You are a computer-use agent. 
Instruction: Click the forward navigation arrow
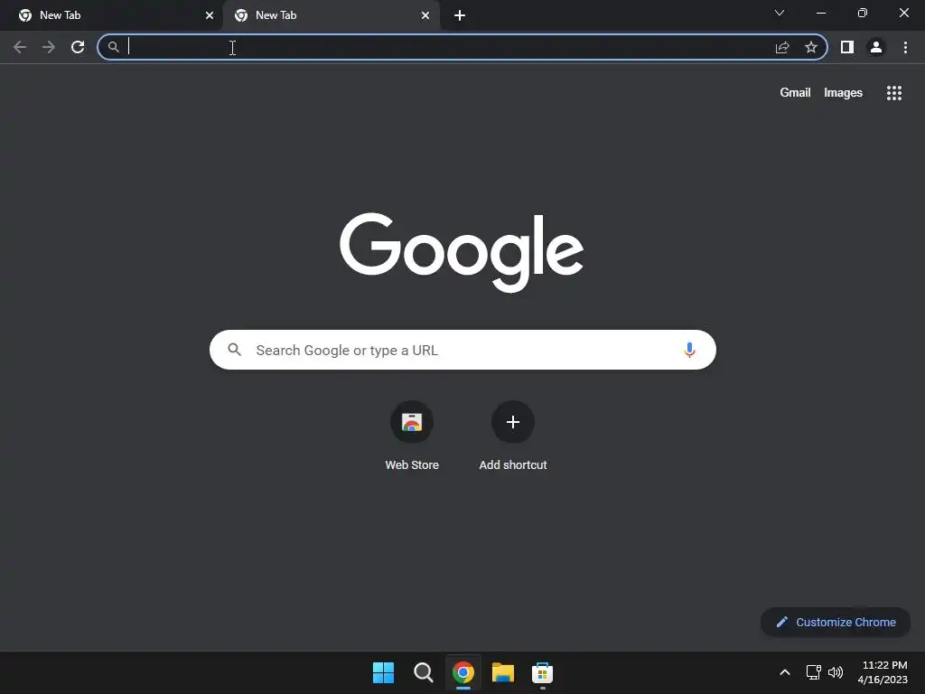point(49,47)
